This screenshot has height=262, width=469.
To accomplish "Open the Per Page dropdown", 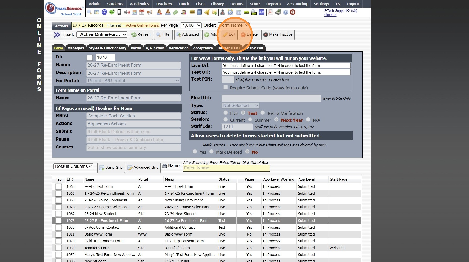I will tap(191, 25).
